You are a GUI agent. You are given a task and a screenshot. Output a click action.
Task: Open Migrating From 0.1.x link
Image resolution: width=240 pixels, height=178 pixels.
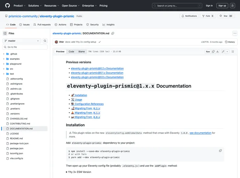[x=85, y=113]
